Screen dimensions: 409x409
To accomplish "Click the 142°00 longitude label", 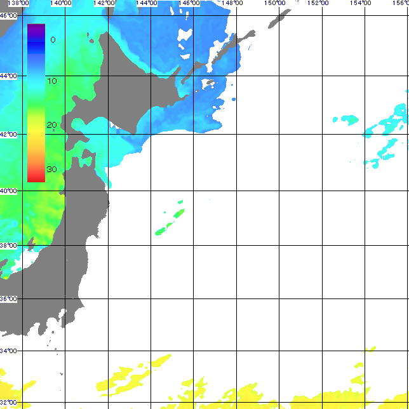I will 104,3.
